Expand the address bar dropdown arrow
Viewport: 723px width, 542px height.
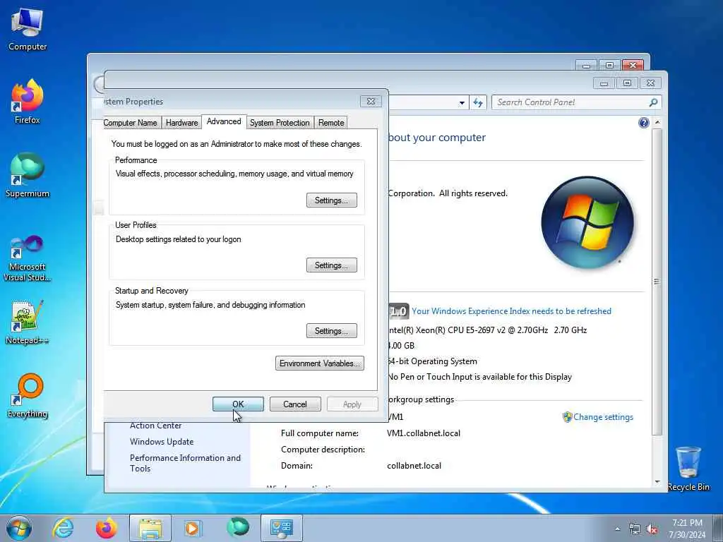click(x=462, y=103)
